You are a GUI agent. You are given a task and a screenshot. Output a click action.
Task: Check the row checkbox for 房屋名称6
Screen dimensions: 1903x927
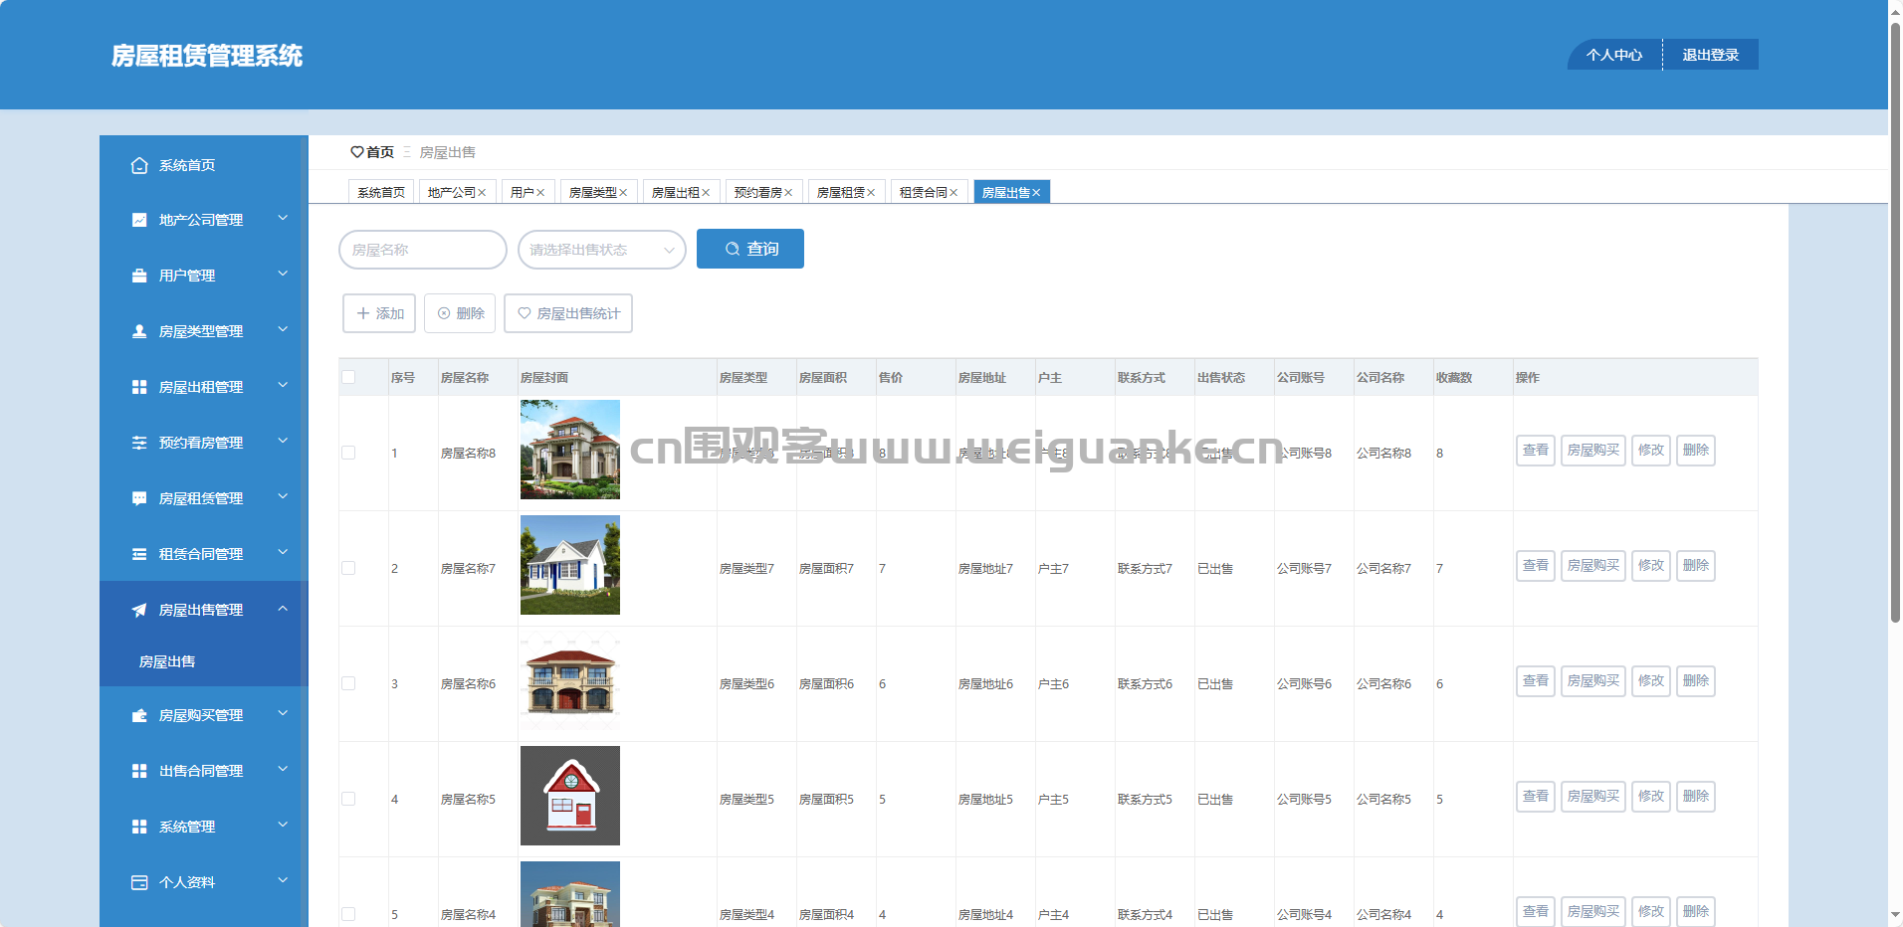tap(348, 683)
